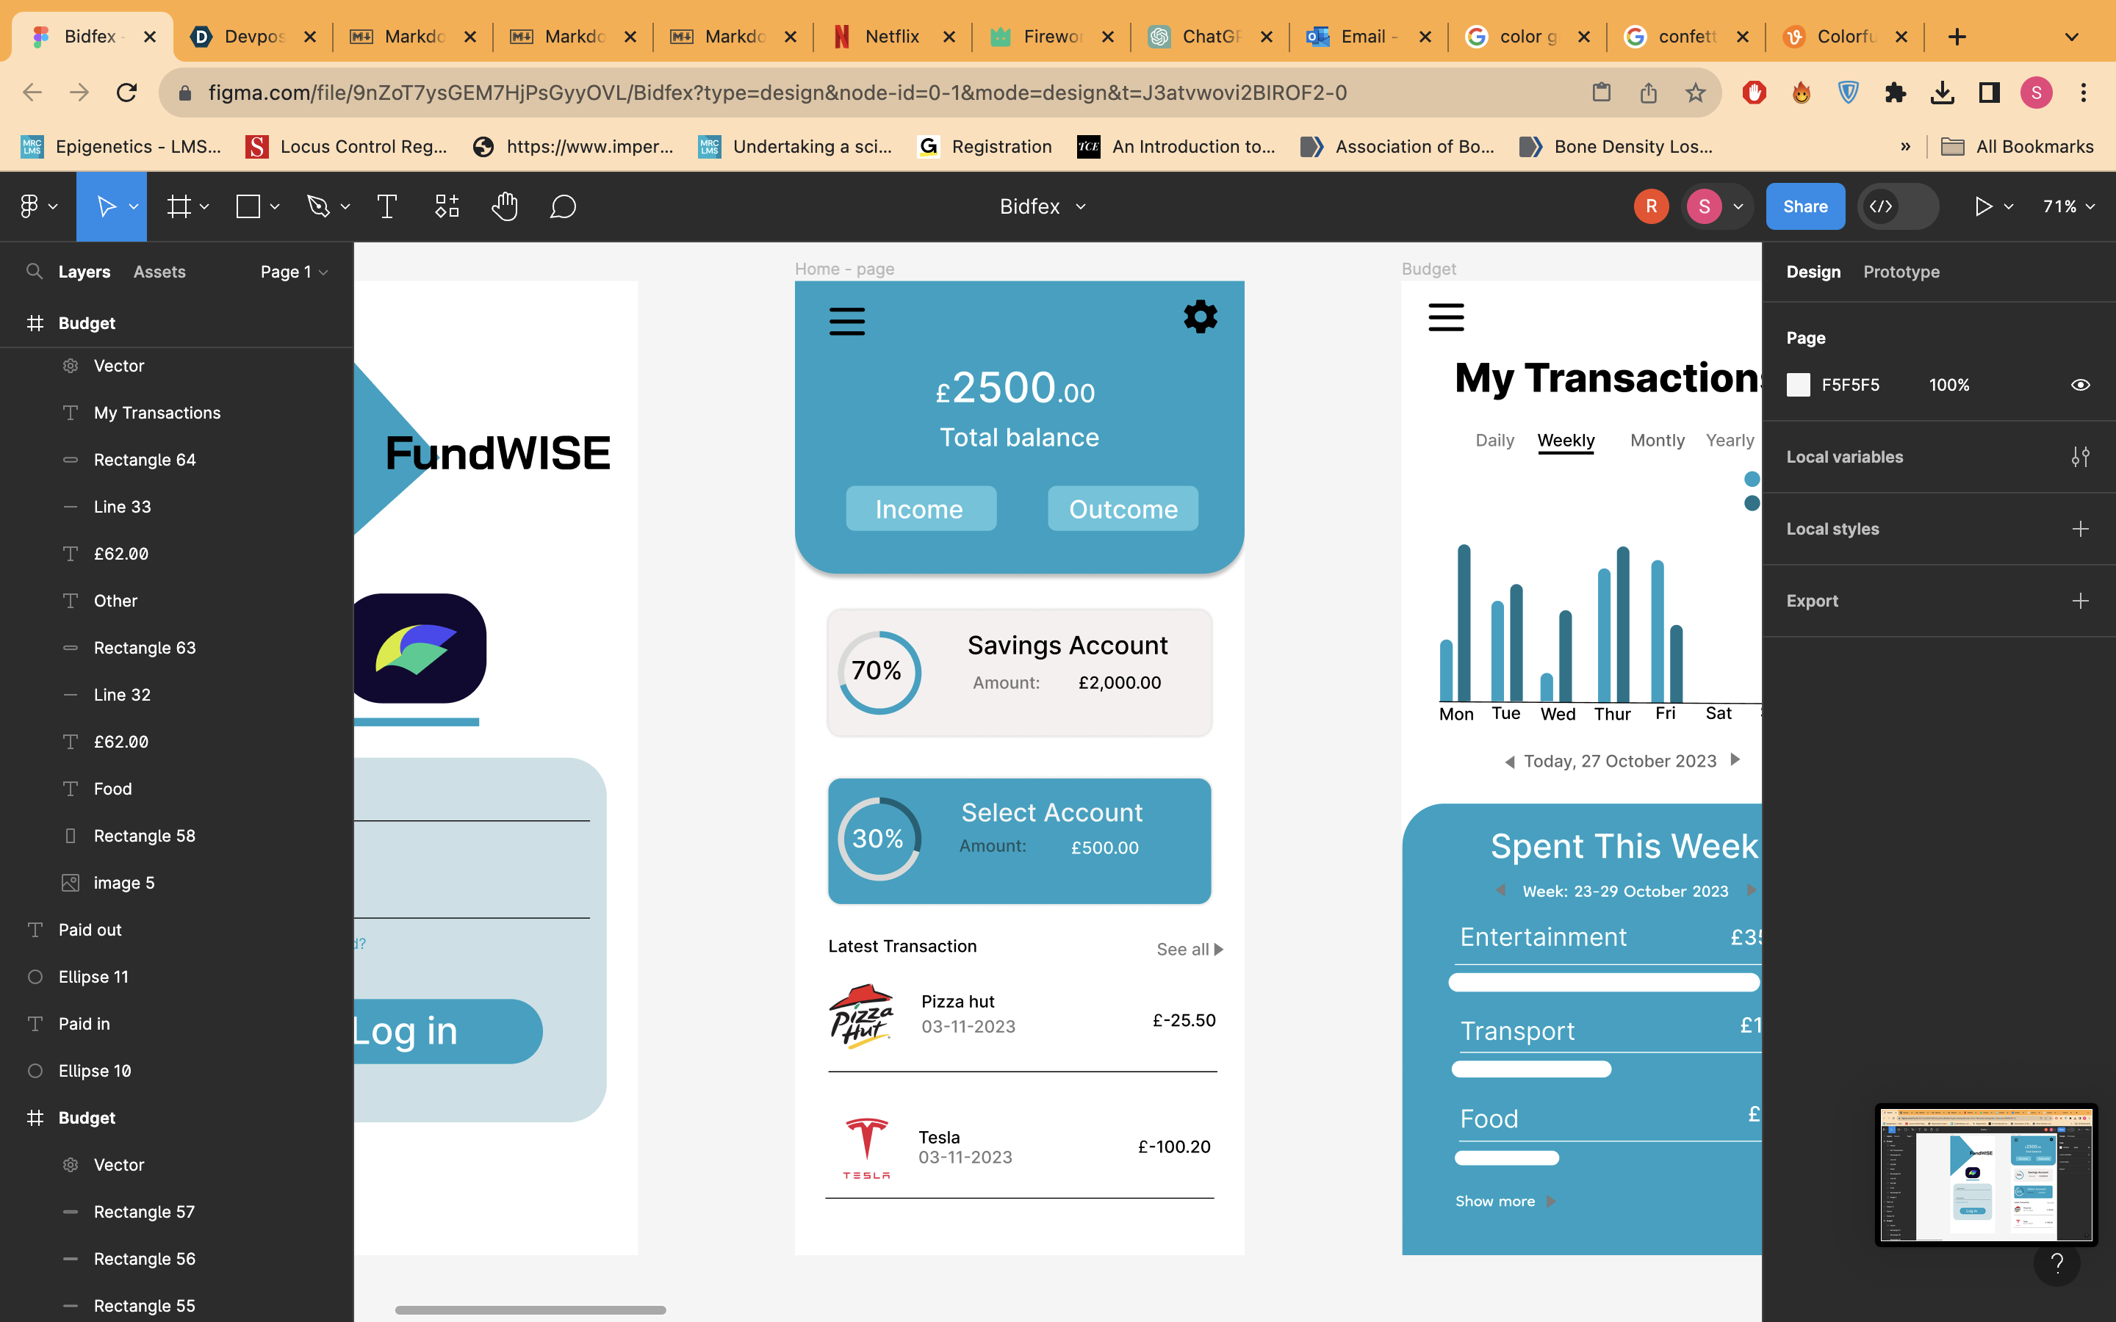This screenshot has height=1322, width=2116.
Task: Toggle page background visibility eye
Action: click(x=2080, y=385)
